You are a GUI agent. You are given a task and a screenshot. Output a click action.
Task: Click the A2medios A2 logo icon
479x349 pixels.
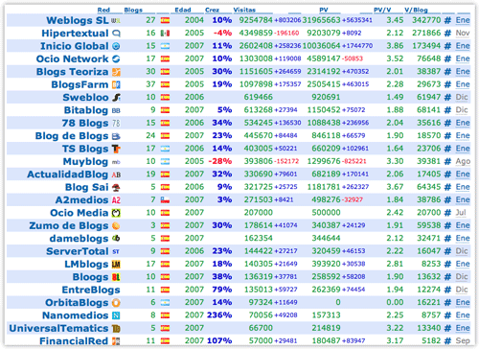click(116, 200)
